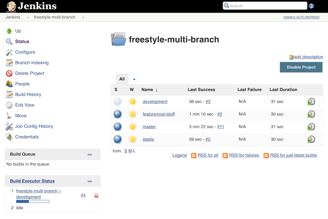
Task: Open the master branch job link
Action: pyautogui.click(x=149, y=127)
